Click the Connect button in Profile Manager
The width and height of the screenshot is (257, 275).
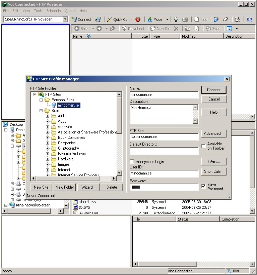pos(214,90)
